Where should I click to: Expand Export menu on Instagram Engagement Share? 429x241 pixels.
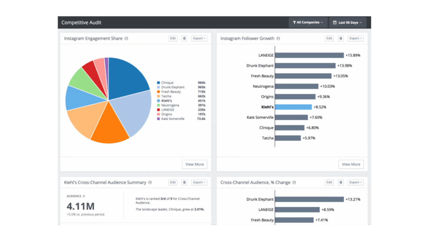coord(199,38)
